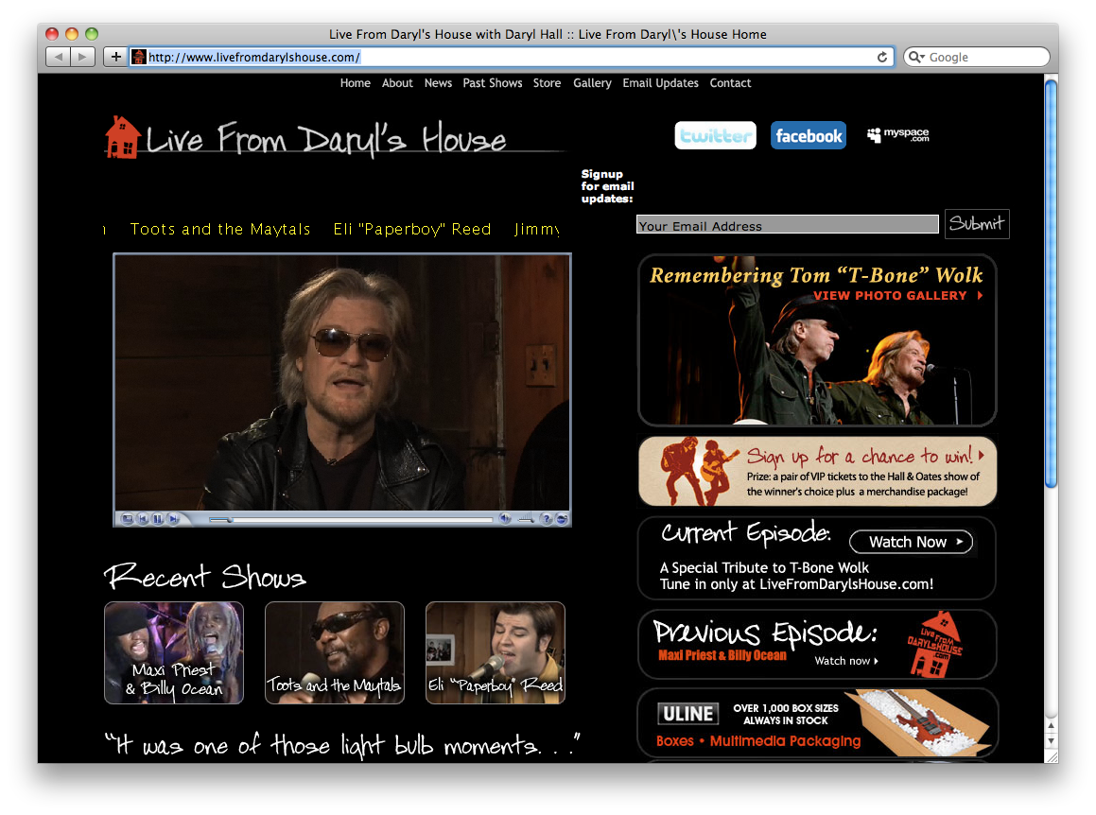The image size is (1096, 815).
Task: Click the red house logo in Previous Episode box
Action: [x=935, y=645]
